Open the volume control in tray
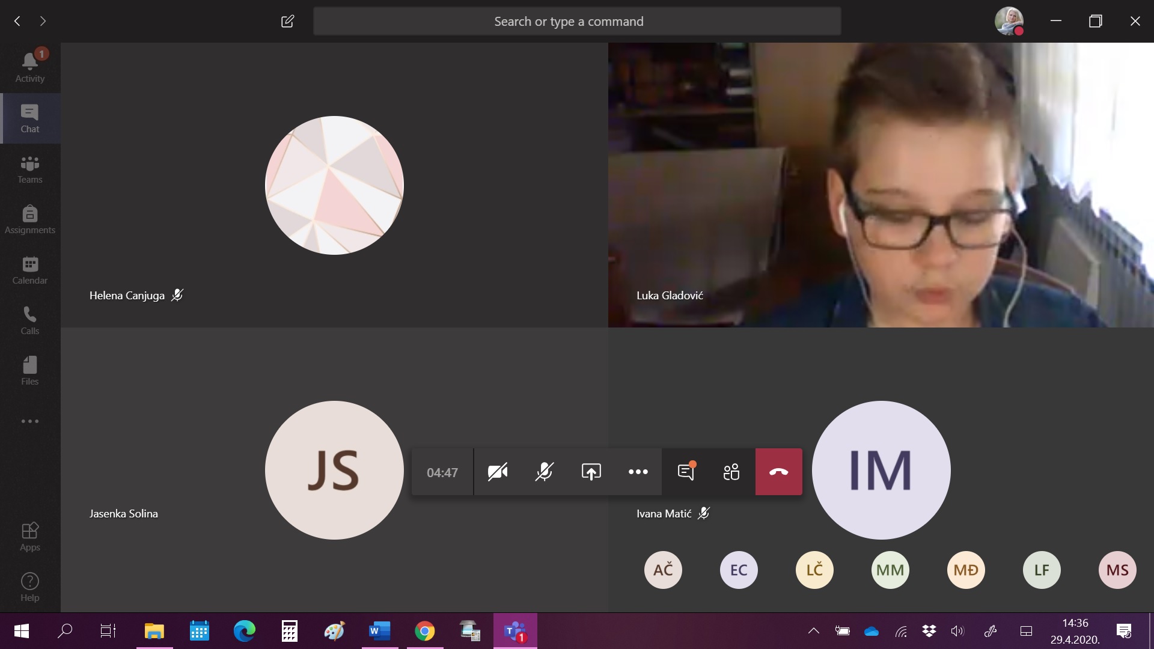The width and height of the screenshot is (1154, 649). click(x=957, y=631)
